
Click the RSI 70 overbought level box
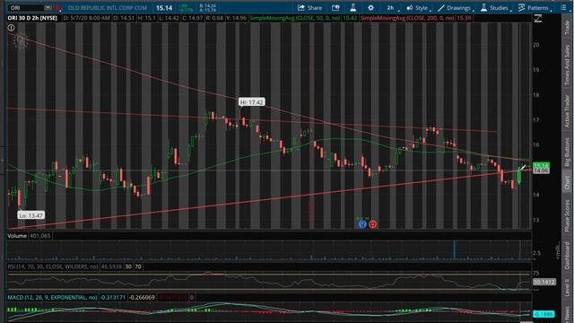138,266
